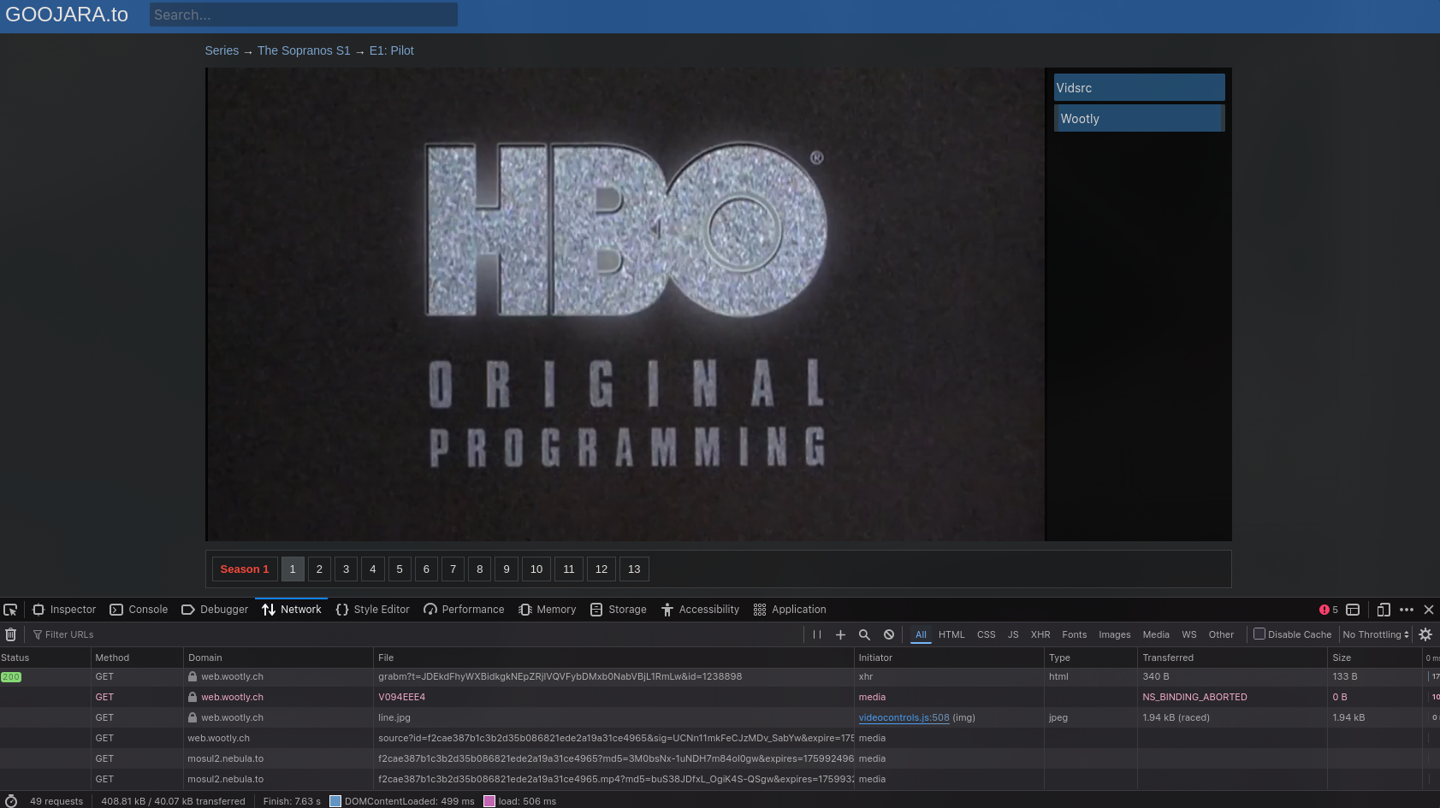This screenshot has width=1440, height=808.
Task: Follow the videocontrols.js:508 initiator link
Action: (x=904, y=717)
